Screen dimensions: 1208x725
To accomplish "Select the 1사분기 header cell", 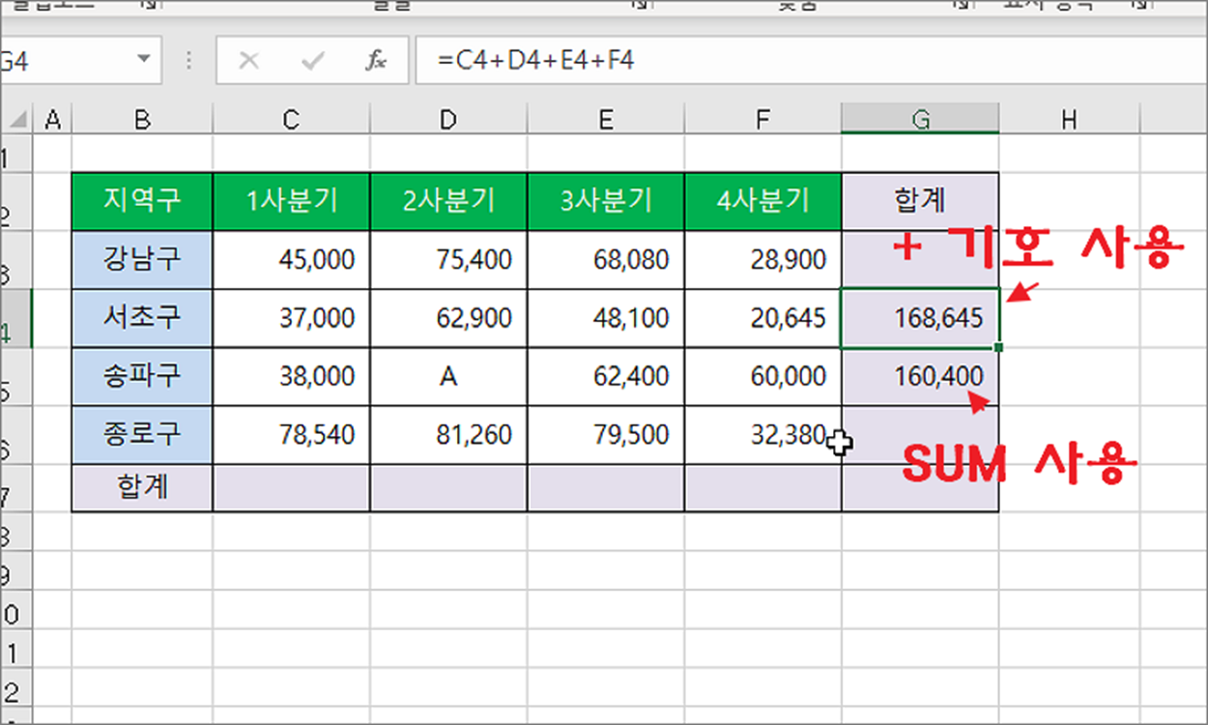I will pos(291,201).
